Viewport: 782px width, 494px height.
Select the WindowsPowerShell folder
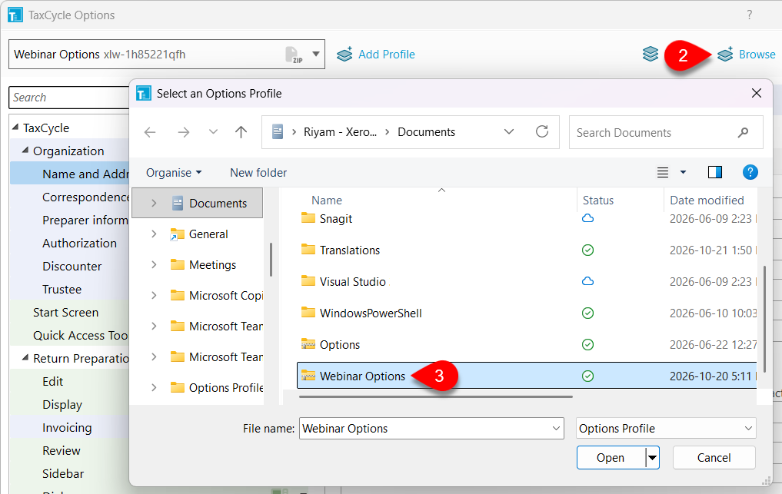pyautogui.click(x=371, y=313)
